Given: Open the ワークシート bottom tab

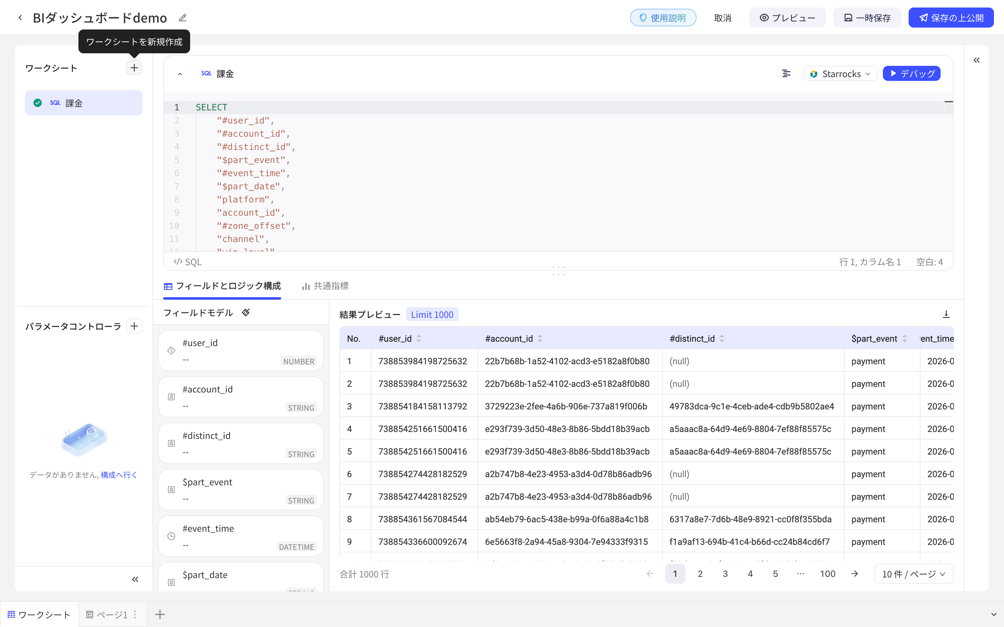Looking at the screenshot, I should 39,614.
